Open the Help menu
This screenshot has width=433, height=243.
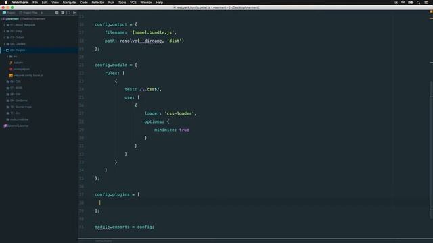tap(160, 3)
